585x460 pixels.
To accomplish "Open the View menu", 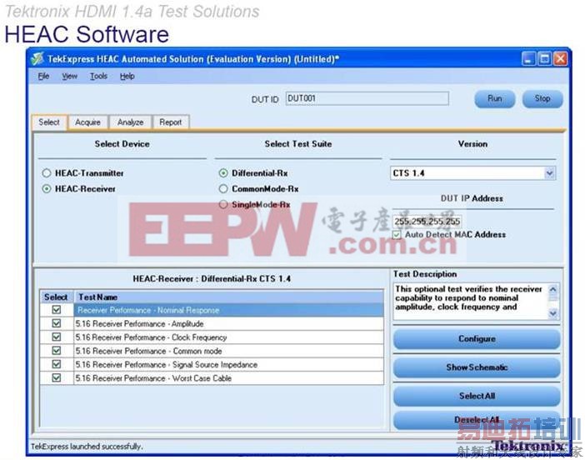I will pos(70,76).
